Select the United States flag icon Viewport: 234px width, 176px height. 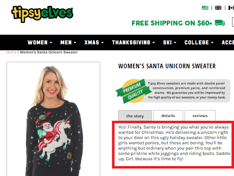(x=205, y=8)
